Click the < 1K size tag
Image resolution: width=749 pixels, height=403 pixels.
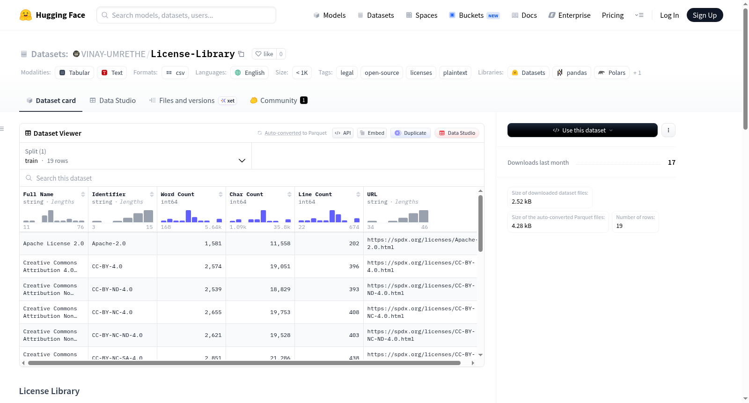pos(302,73)
